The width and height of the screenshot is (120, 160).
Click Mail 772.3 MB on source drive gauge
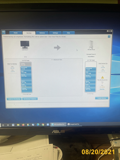pos(26,72)
